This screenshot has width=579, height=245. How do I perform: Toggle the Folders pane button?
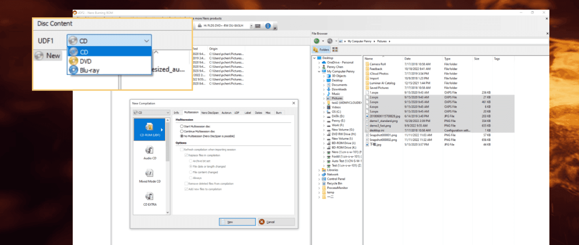[x=321, y=49]
